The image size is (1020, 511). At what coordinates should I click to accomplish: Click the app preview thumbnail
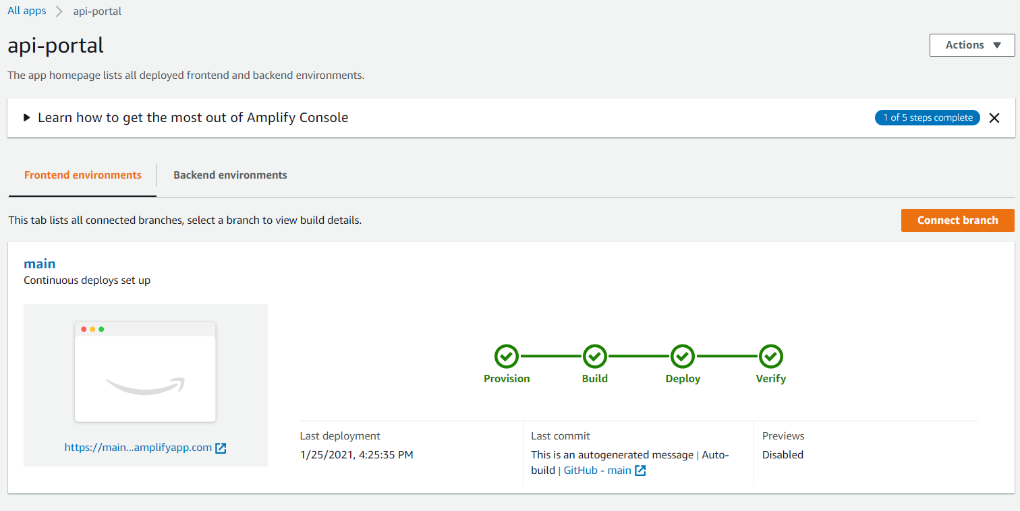pyautogui.click(x=145, y=372)
